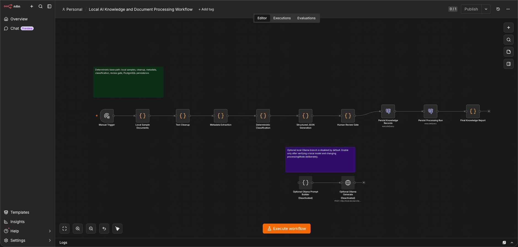Select Optional Ollama Prompt Builder node
518x247 pixels.
(305, 183)
